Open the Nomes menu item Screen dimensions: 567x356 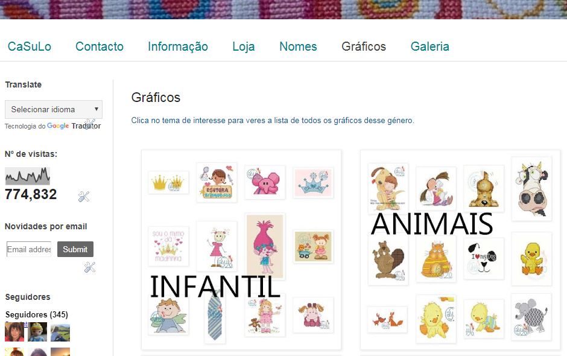[298, 46]
